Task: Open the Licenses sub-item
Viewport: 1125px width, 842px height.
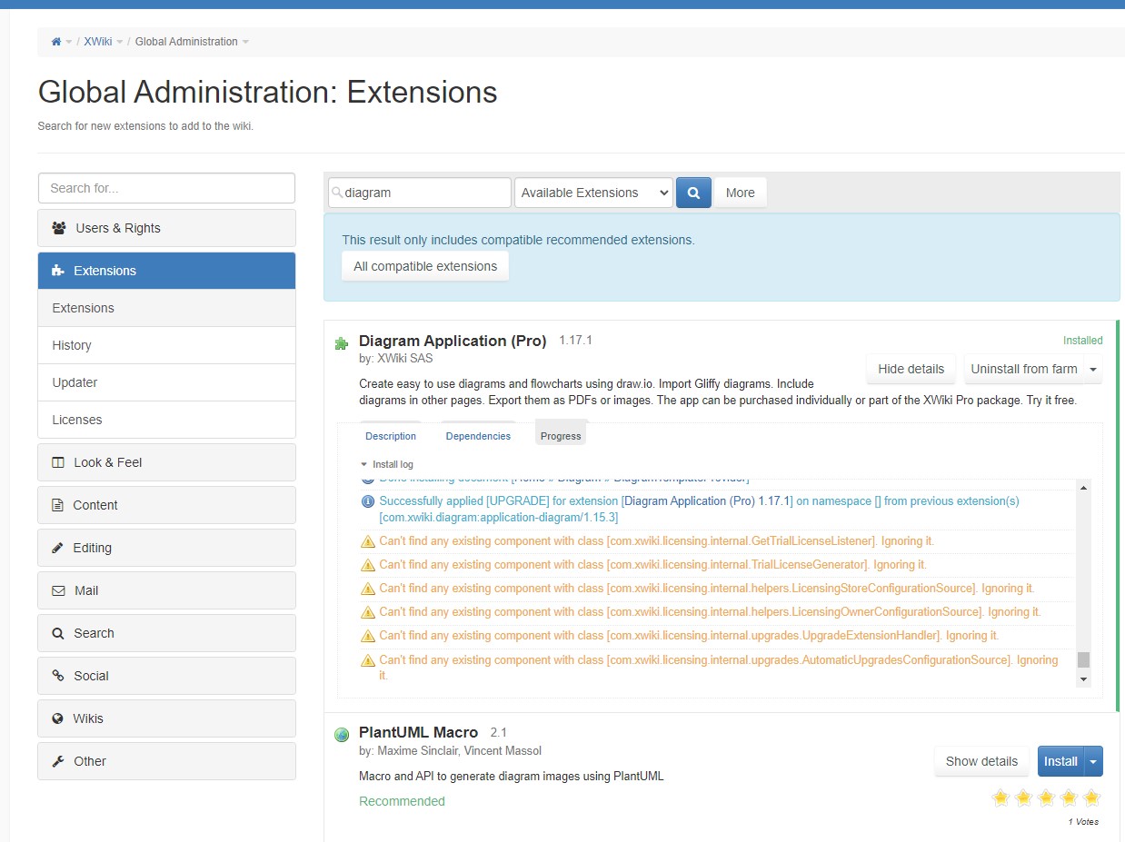Action: click(x=166, y=420)
